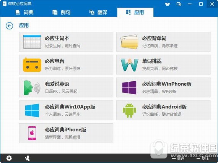Click the 清新界面，流畅顺滑 description

(x=63, y=137)
